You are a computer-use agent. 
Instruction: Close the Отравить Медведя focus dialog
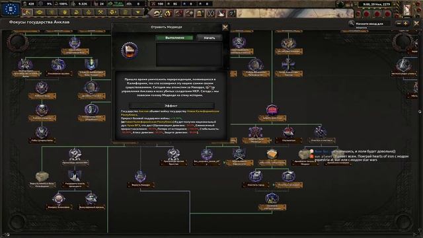225,27
